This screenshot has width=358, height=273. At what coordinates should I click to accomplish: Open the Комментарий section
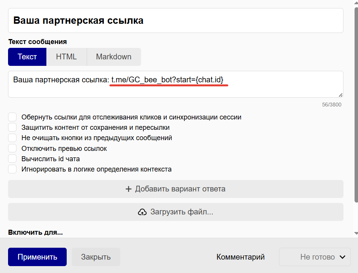click(x=240, y=257)
